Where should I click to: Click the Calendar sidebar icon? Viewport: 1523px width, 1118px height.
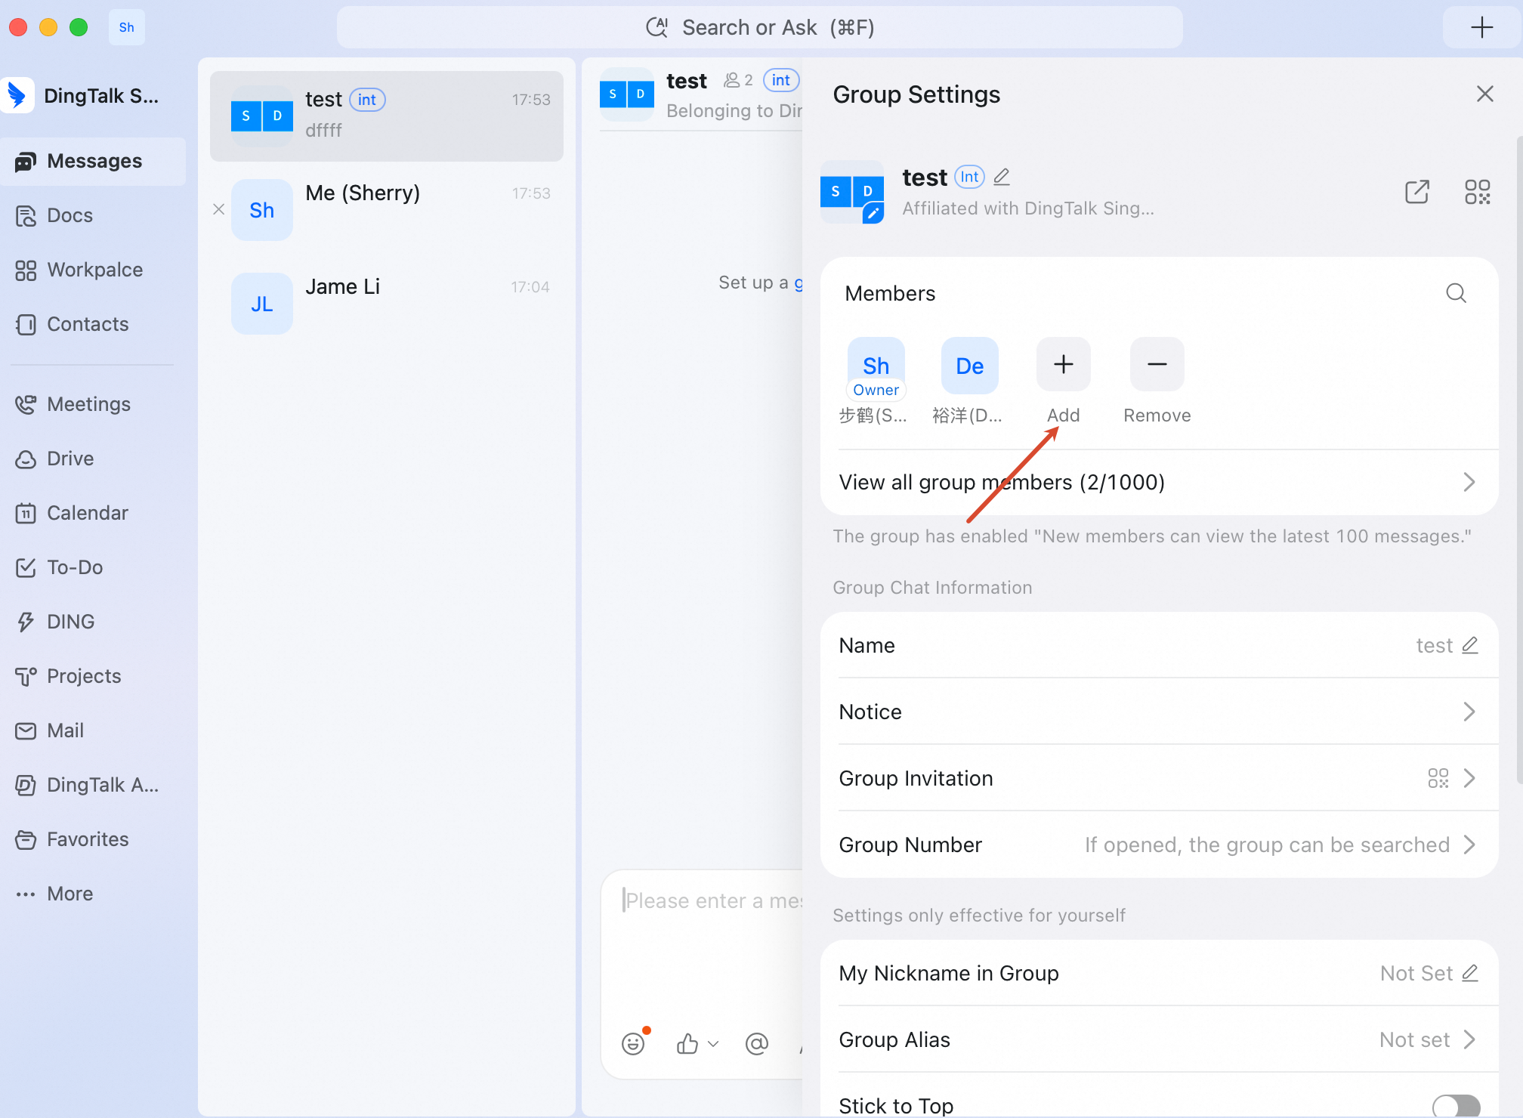26,514
